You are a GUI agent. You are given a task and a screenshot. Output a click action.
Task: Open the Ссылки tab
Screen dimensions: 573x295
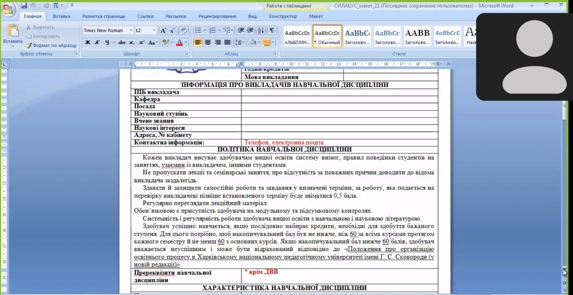click(x=145, y=16)
